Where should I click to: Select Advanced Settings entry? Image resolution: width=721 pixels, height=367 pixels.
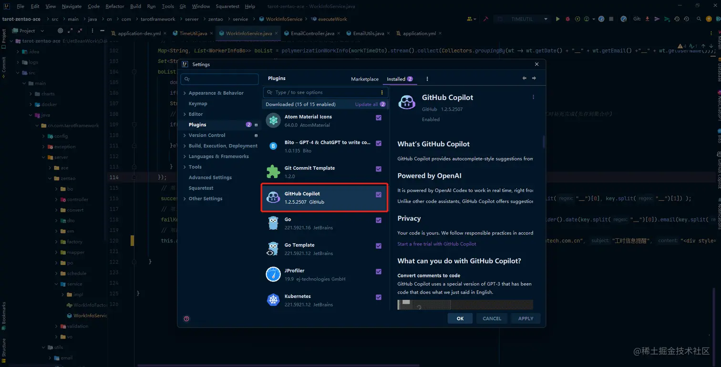210,177
